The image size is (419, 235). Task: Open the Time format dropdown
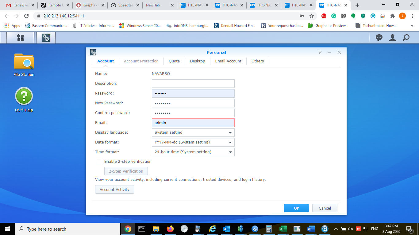(193, 152)
